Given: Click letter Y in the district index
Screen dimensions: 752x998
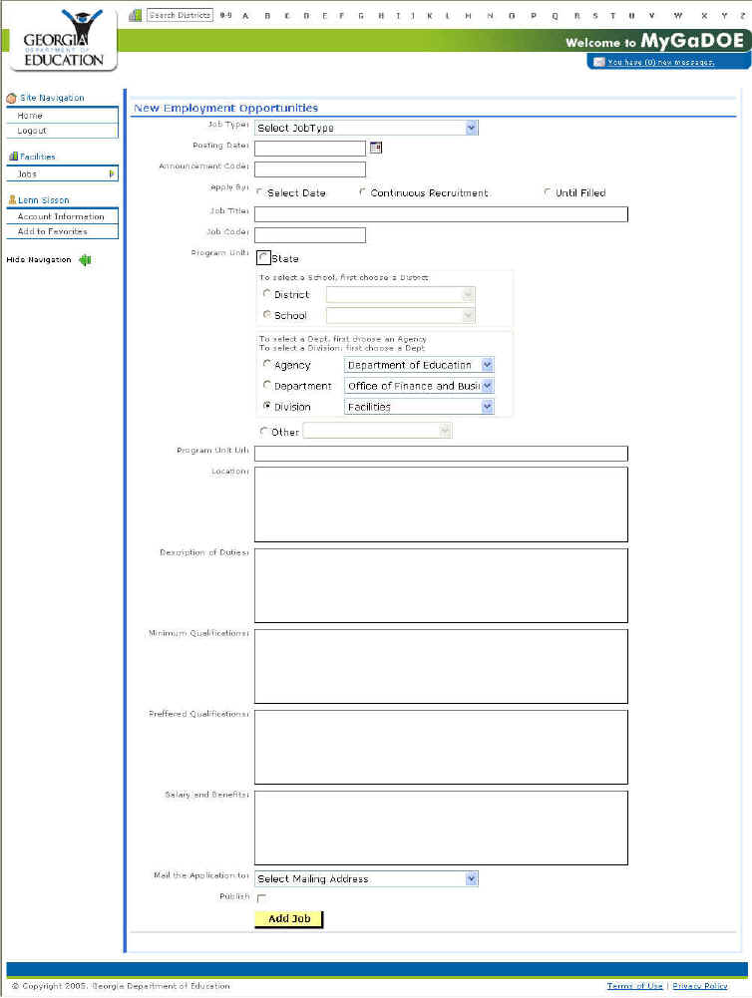Looking at the screenshot, I should coord(724,15).
